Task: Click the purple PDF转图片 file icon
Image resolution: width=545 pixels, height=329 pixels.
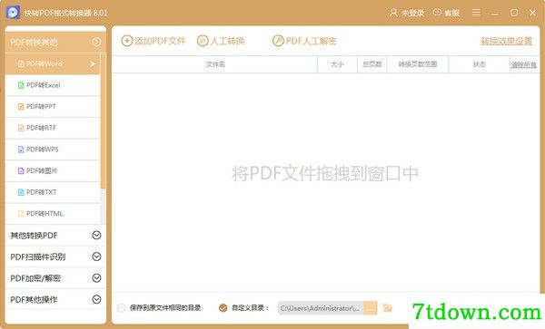Action: pyautogui.click(x=21, y=171)
